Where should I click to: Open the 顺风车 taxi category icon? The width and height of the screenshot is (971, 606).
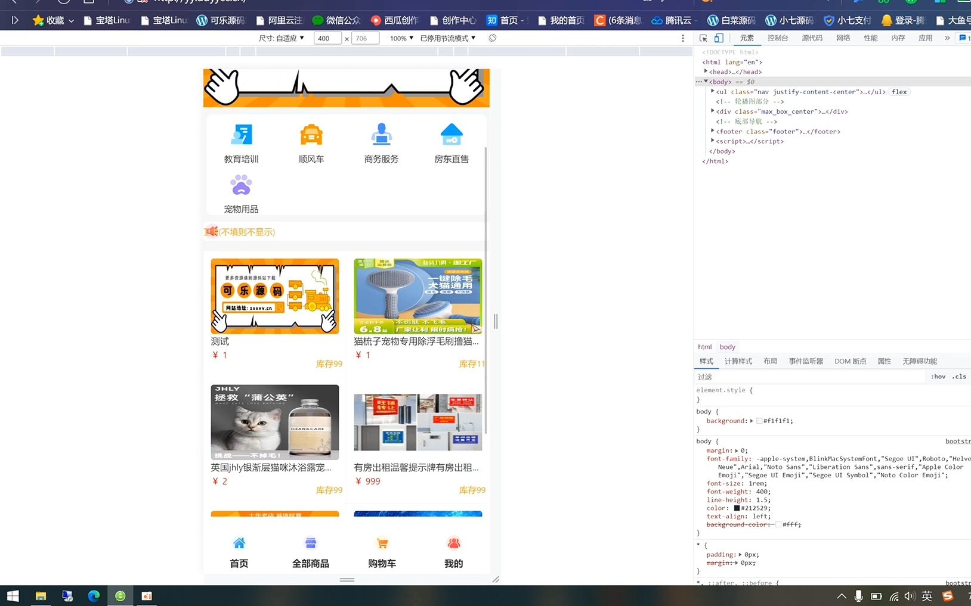point(311,135)
